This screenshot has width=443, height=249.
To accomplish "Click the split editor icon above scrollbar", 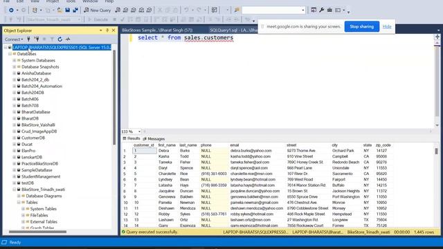I will click(437, 37).
